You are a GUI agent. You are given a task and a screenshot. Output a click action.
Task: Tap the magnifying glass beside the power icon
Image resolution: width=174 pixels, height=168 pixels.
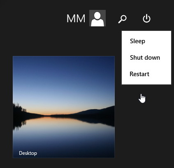122,19
